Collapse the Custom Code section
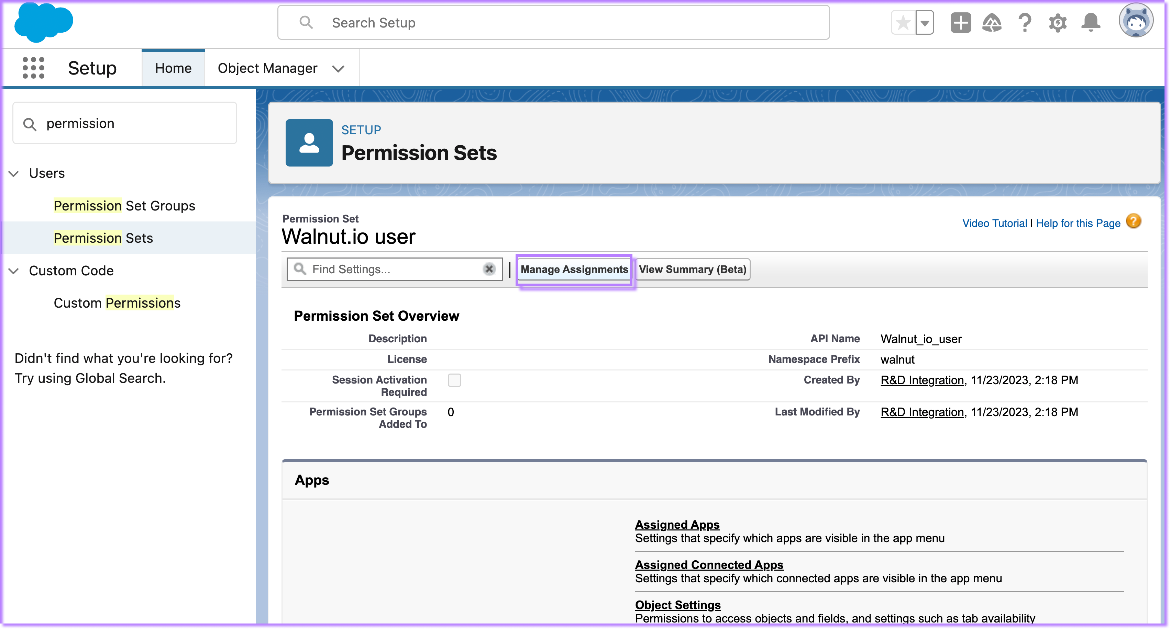The width and height of the screenshot is (1170, 629). (14, 271)
